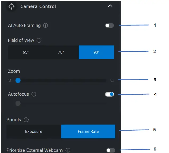Open Autofocus info icon
Image resolution: width=169 pixels, height=153 pixels.
coord(34,94)
